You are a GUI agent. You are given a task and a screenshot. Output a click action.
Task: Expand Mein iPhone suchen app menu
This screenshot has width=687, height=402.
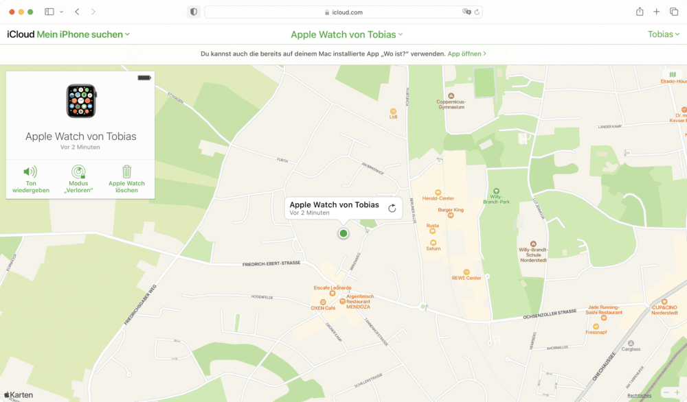click(83, 34)
